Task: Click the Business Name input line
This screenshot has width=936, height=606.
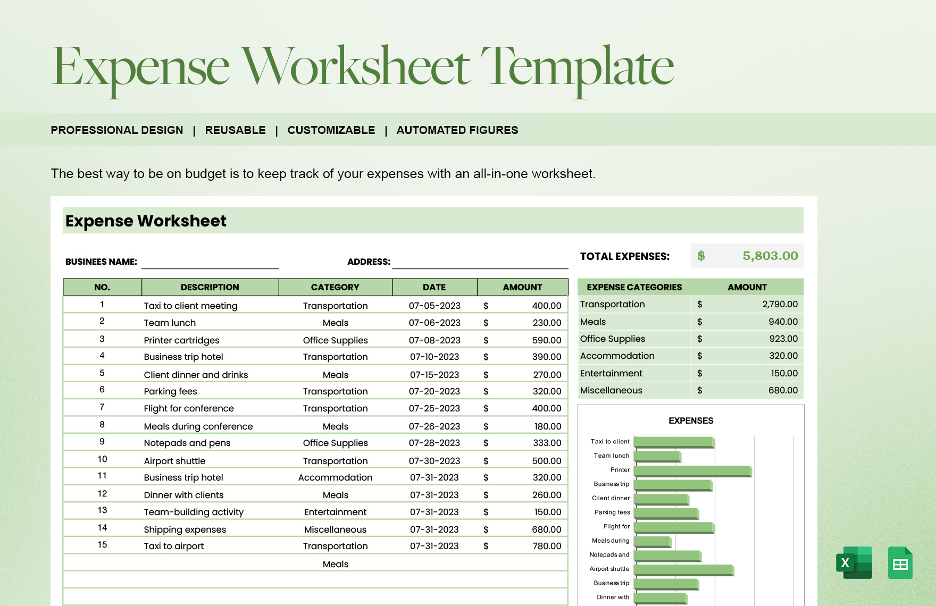Action: (210, 266)
